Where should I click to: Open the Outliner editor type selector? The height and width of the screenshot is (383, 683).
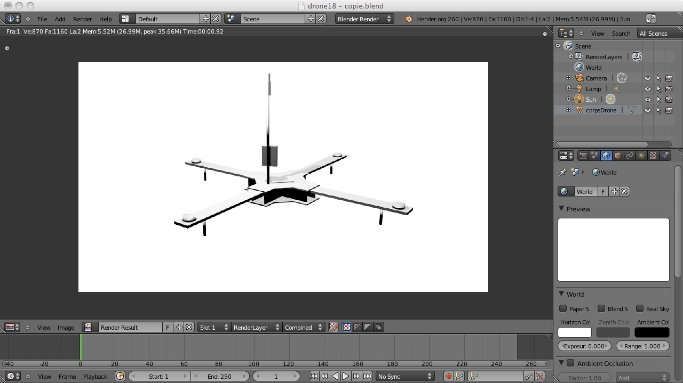coord(566,33)
